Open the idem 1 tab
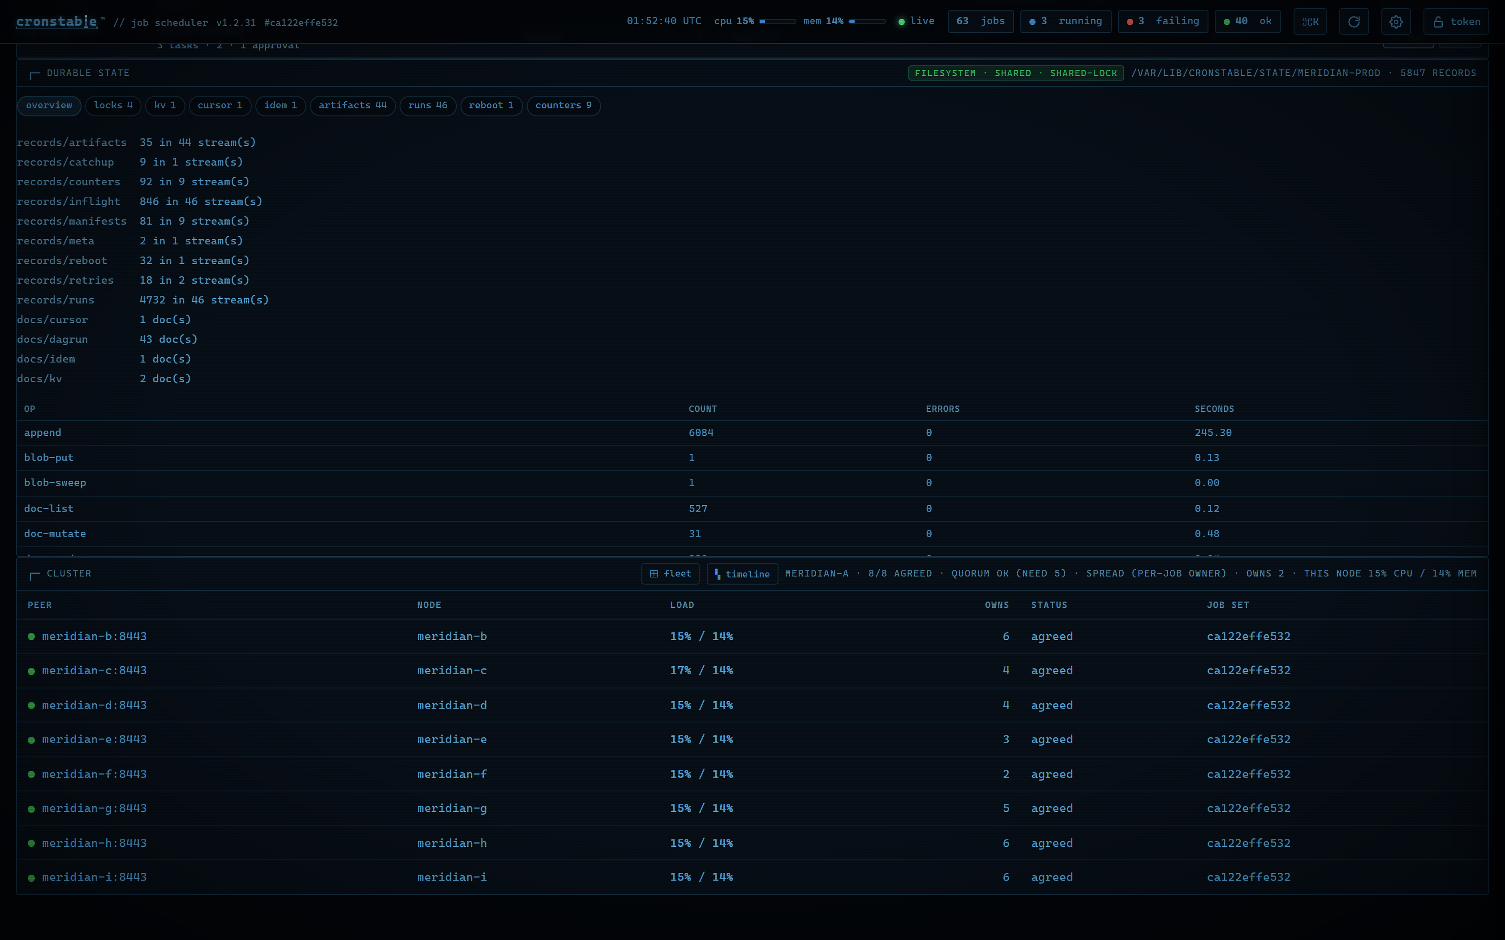The height and width of the screenshot is (940, 1505). 280,106
